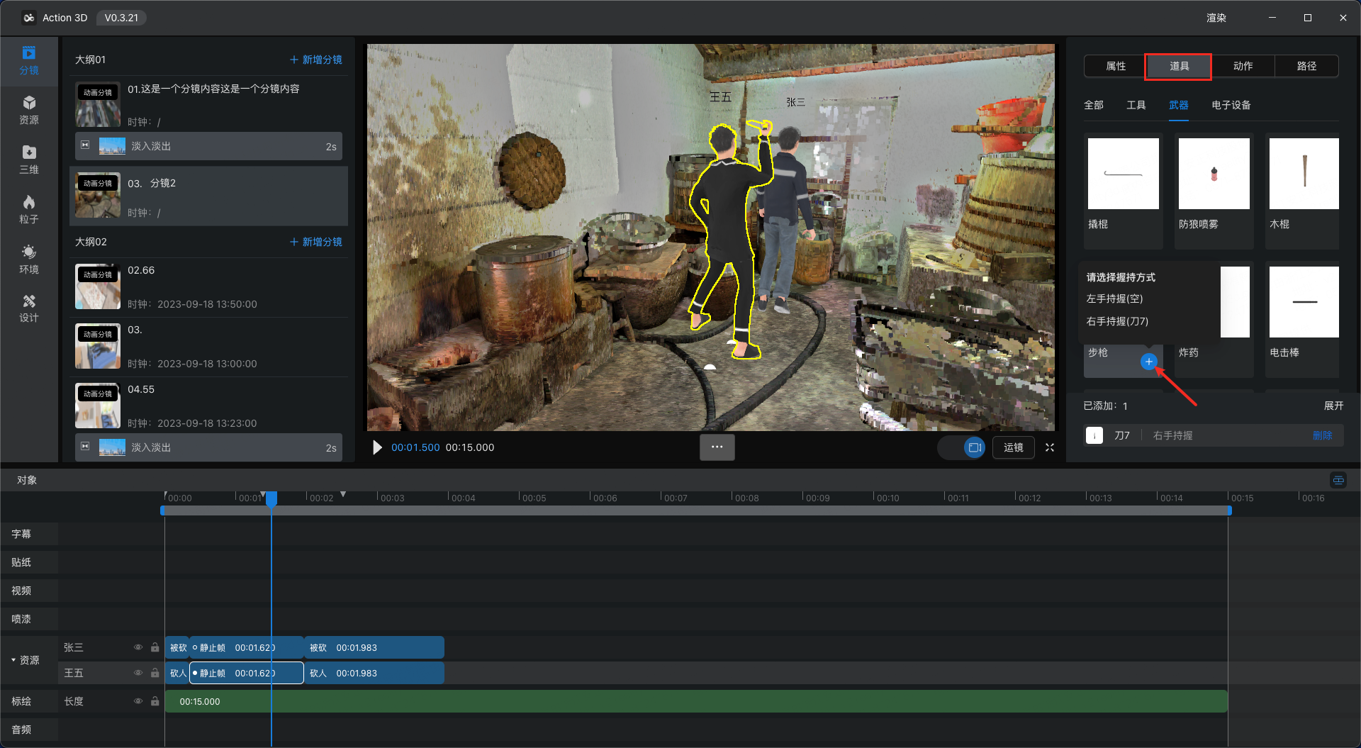This screenshot has width=1361, height=748.
Task: Click 删除 to remove 刀7 prop
Action: pyautogui.click(x=1323, y=435)
